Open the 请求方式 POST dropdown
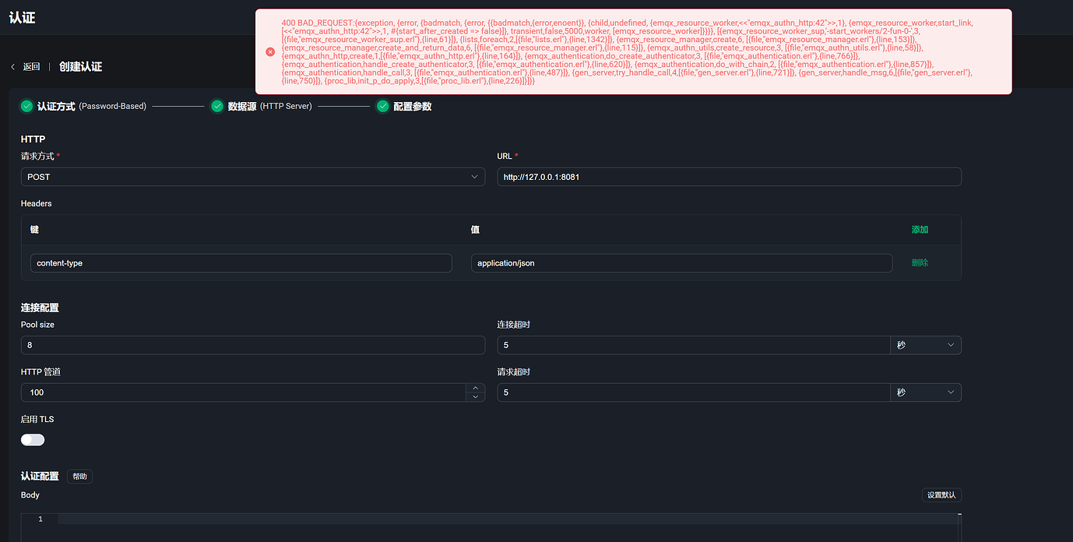Screen dimensions: 1073x542 [252, 177]
